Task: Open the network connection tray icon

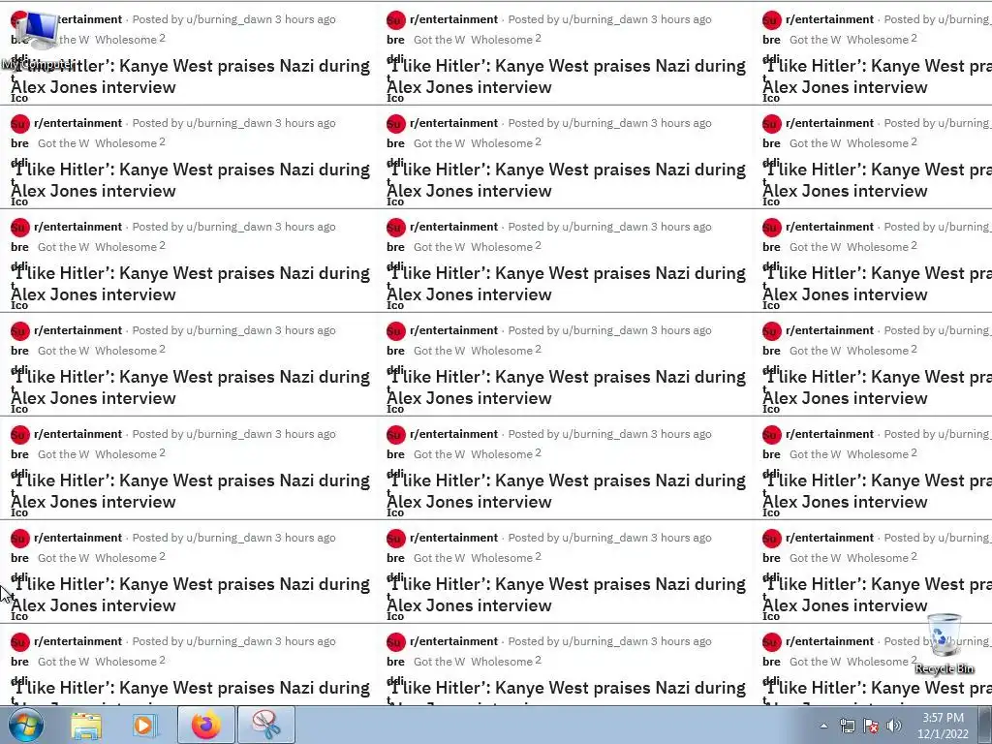Action: [847, 726]
